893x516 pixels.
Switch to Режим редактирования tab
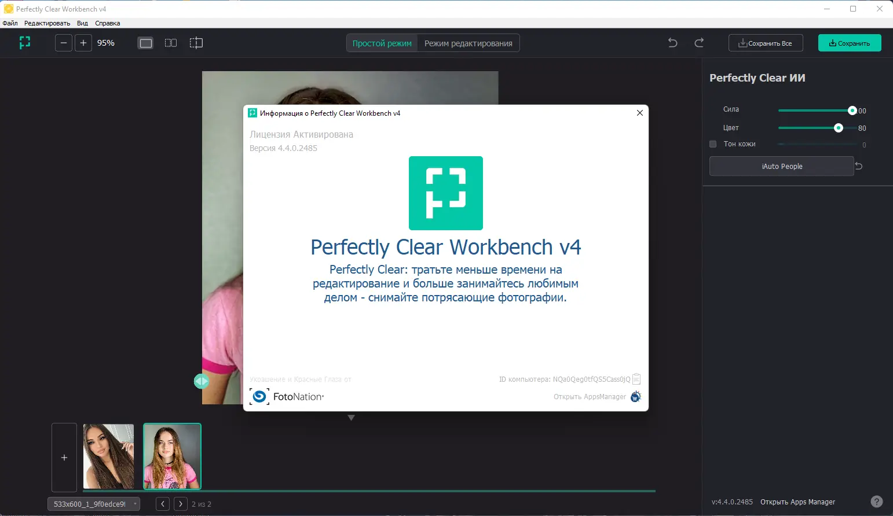coord(468,42)
